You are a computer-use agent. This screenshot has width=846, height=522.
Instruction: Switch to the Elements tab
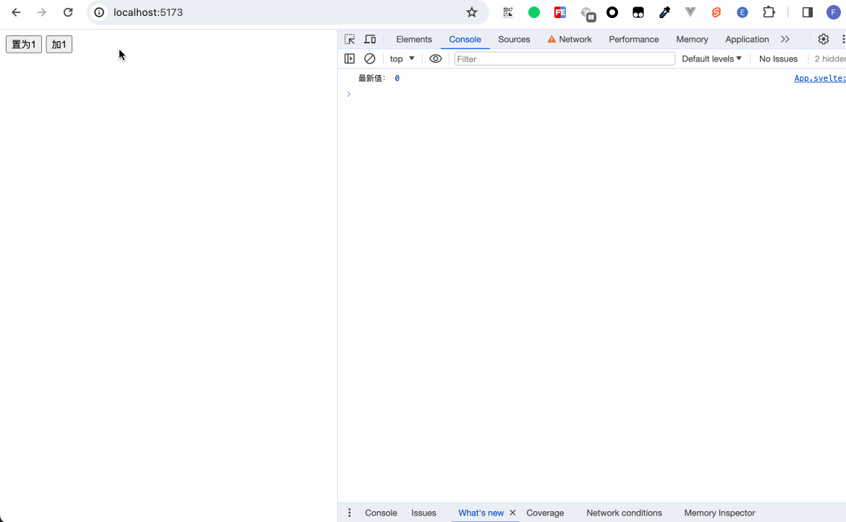point(414,39)
